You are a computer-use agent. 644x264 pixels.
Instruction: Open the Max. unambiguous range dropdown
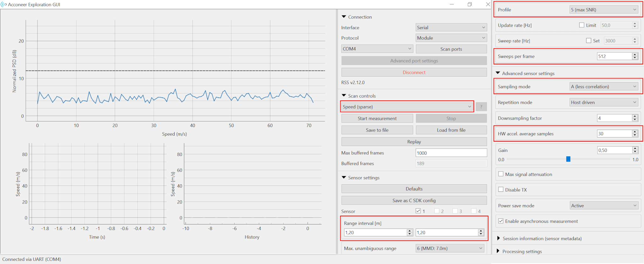450,248
